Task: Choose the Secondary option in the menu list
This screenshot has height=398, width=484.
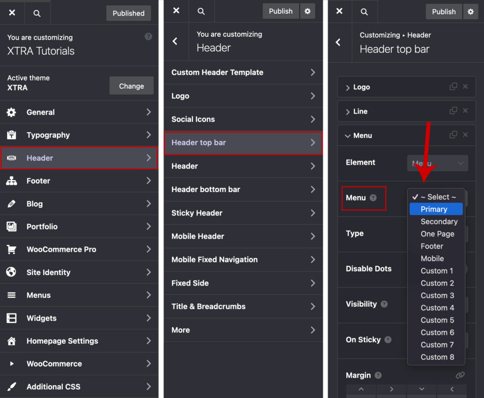Action: click(439, 221)
